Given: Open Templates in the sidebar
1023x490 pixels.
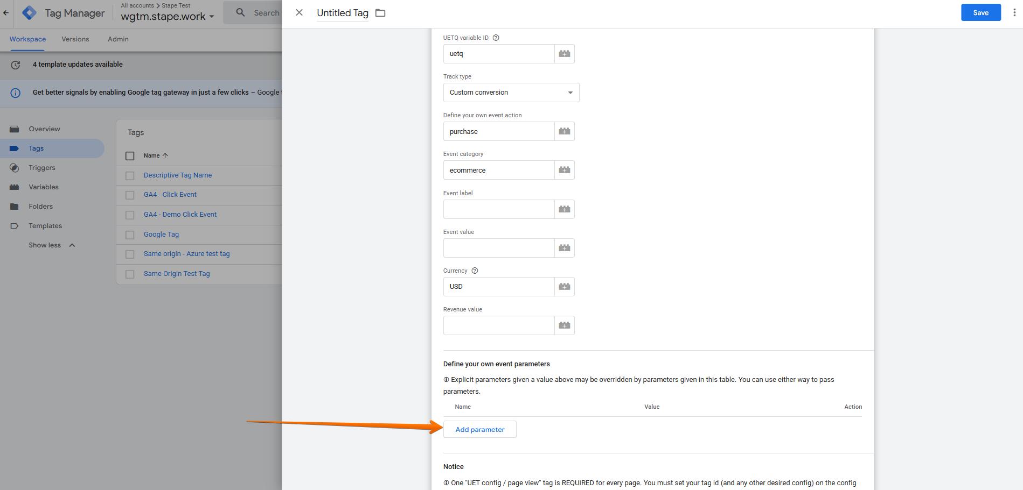Looking at the screenshot, I should click(x=45, y=226).
